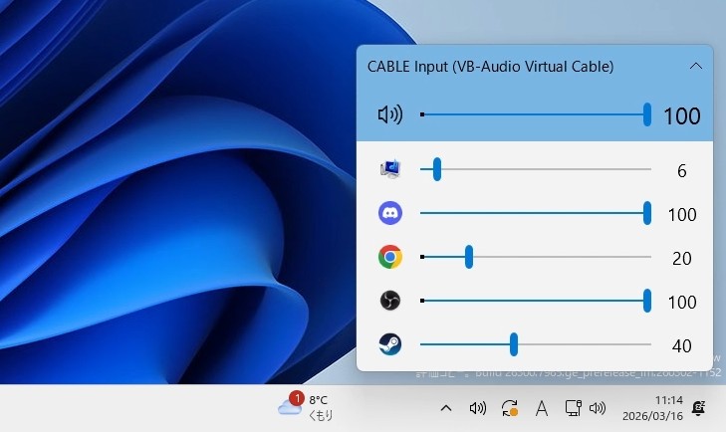Click the Chrome volume slider track
726x432 pixels.
558,258
